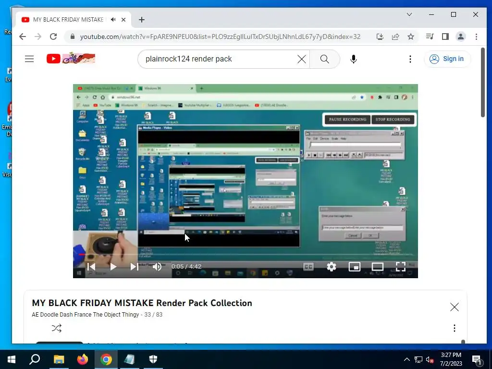
Task: Seek on the video progress bar
Action: click(x=246, y=255)
